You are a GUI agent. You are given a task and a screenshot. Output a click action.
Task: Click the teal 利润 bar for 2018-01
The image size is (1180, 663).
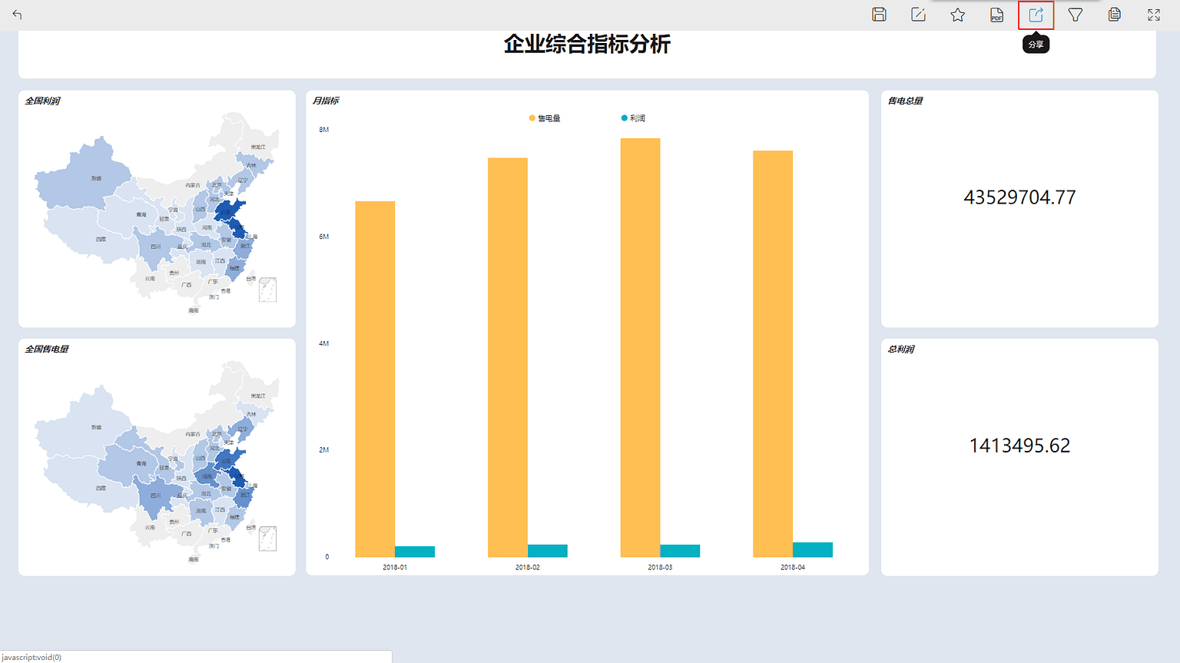[415, 552]
